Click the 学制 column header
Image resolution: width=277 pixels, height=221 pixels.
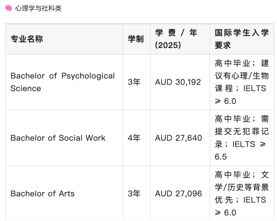tap(136, 39)
